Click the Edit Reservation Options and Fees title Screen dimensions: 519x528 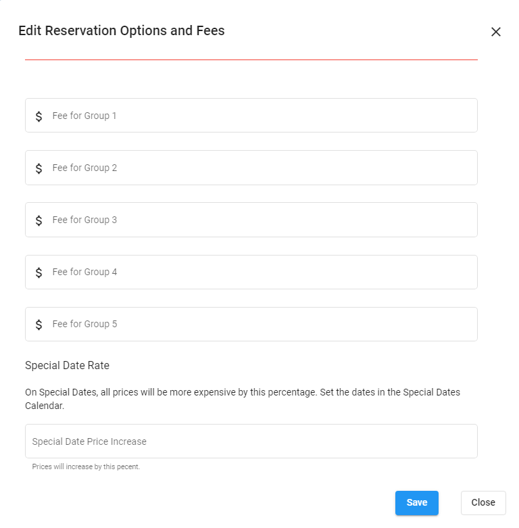[122, 30]
